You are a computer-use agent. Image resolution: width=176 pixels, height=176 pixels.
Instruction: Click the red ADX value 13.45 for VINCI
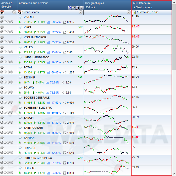[x=136, y=26]
